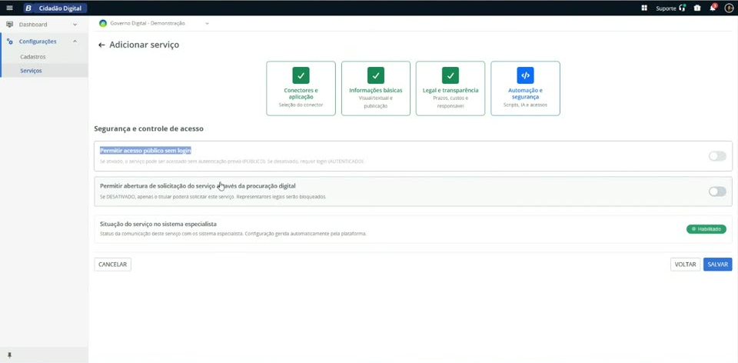738x363 pixels.
Task: Click the back arrow beside Adicionar serviço
Action: pos(101,45)
